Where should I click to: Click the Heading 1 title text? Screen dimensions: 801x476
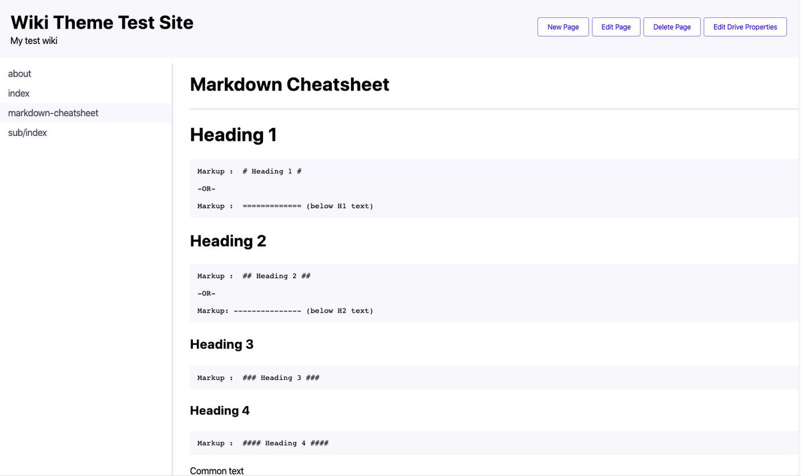click(234, 135)
